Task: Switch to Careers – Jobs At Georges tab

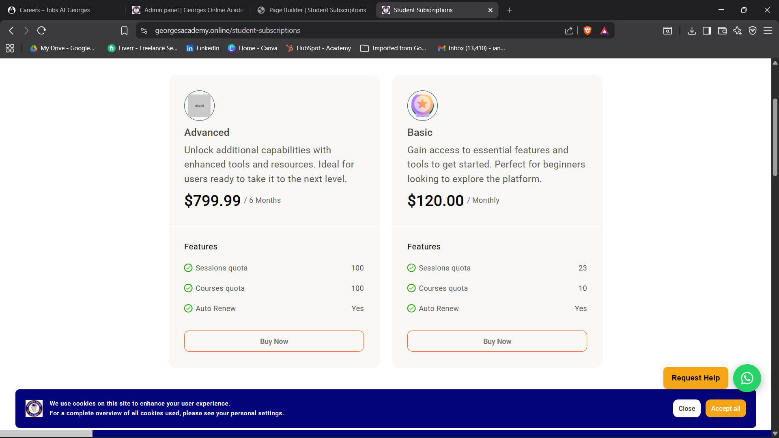Action: (55, 10)
